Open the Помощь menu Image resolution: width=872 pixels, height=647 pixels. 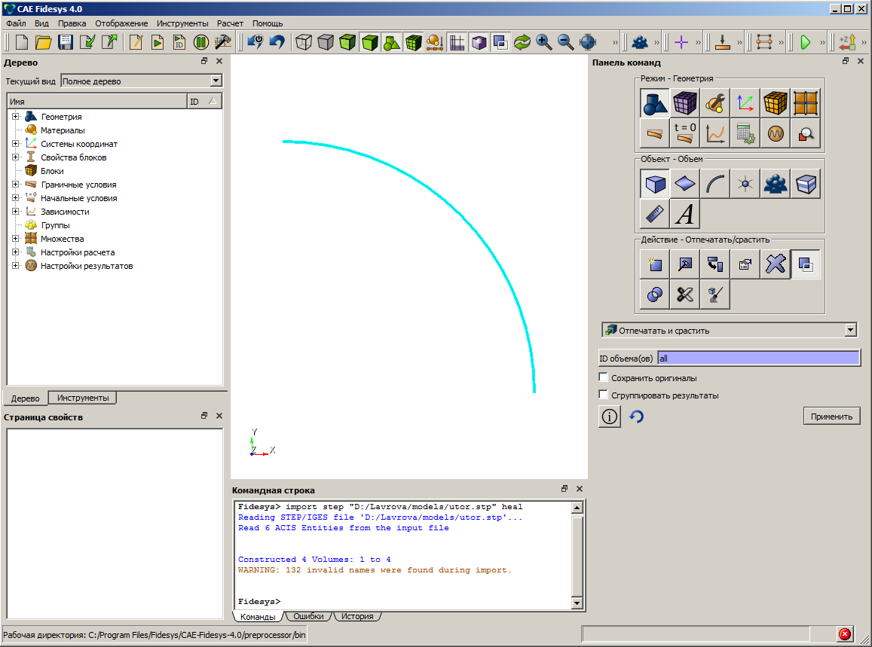pos(268,23)
